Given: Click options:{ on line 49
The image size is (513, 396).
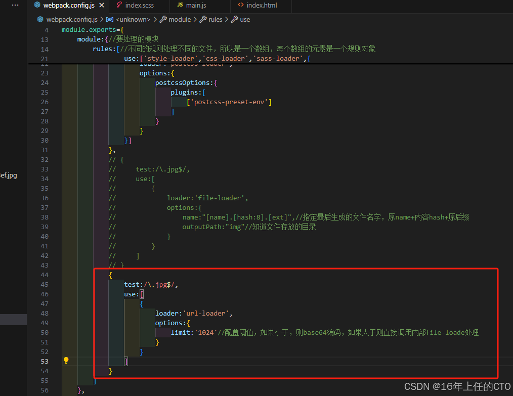Looking at the screenshot, I should point(173,323).
